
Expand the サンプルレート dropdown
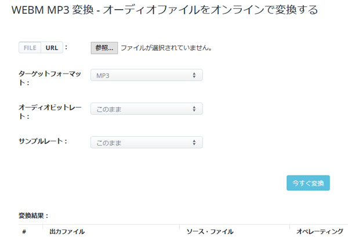(146, 142)
